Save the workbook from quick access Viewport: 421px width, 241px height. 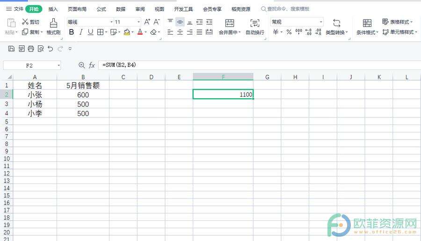point(11,49)
